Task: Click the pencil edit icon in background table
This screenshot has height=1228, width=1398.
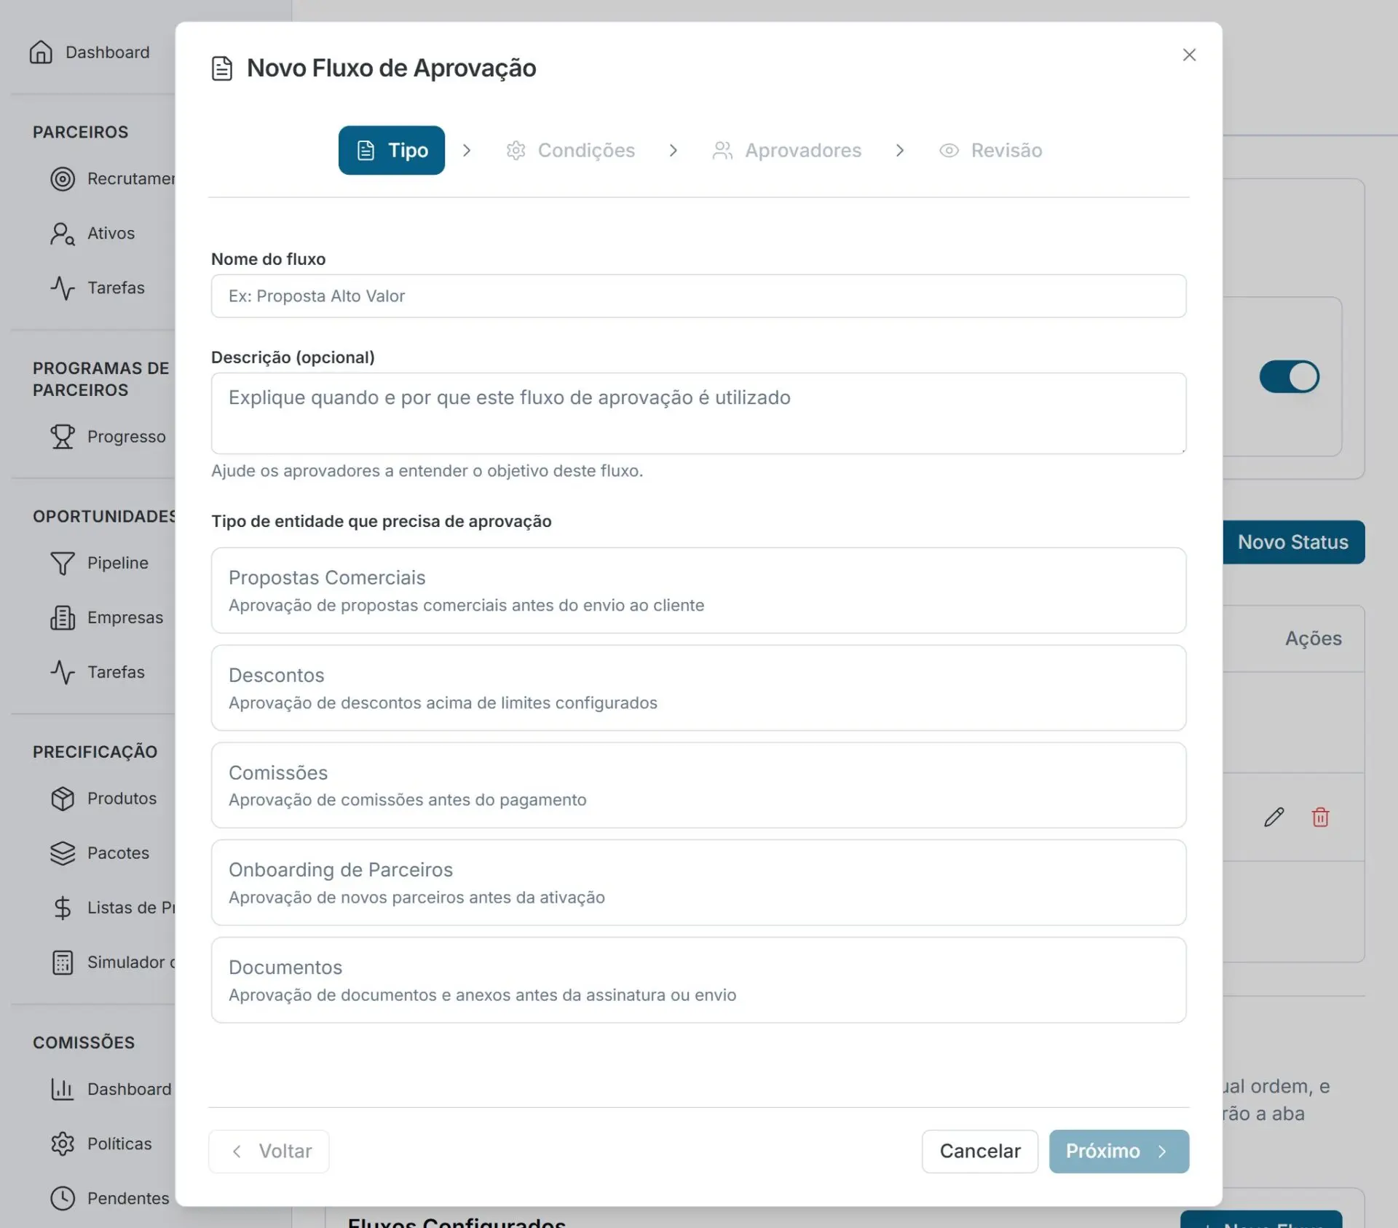Action: [x=1274, y=817]
